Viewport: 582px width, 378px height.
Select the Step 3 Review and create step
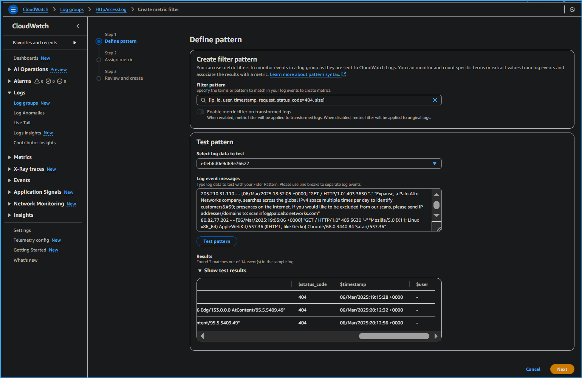pos(124,78)
